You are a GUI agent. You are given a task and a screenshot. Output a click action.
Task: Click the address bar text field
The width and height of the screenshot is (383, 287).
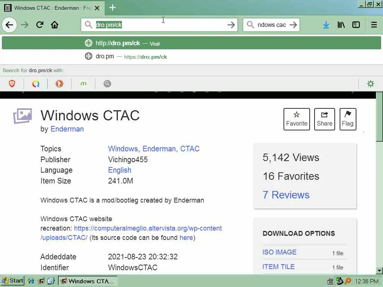(160, 25)
